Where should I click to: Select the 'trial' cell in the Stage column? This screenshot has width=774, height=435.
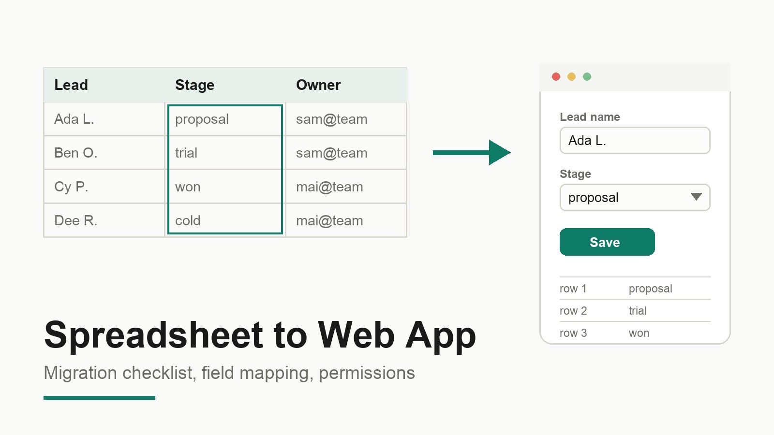pyautogui.click(x=225, y=153)
